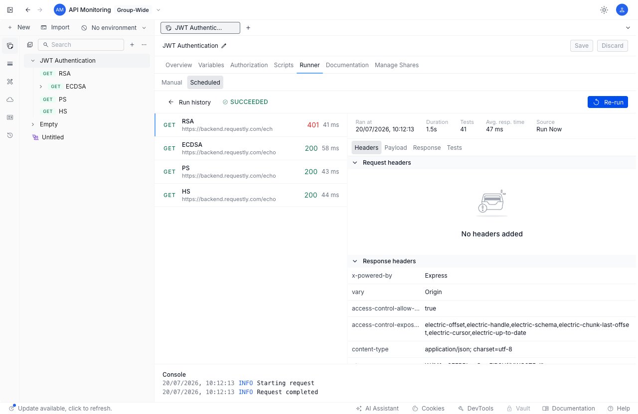Image resolution: width=638 pixels, height=414 pixels.
Task: Click the Re-run button
Action: pos(608,102)
